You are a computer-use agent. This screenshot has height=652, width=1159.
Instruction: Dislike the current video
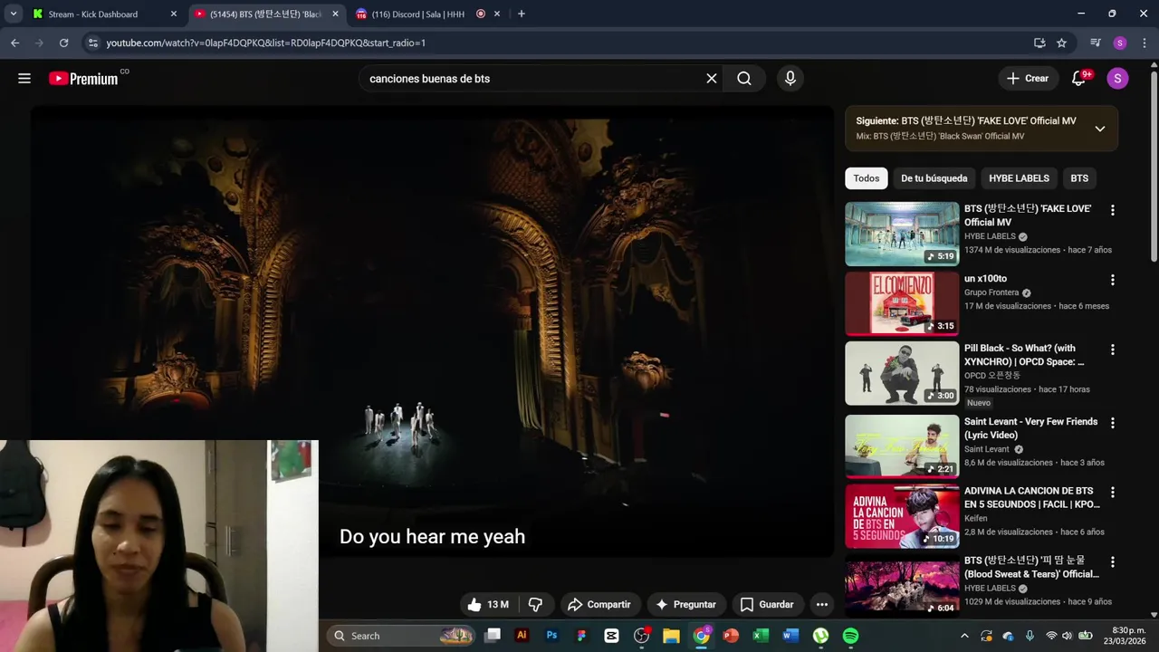click(x=535, y=605)
